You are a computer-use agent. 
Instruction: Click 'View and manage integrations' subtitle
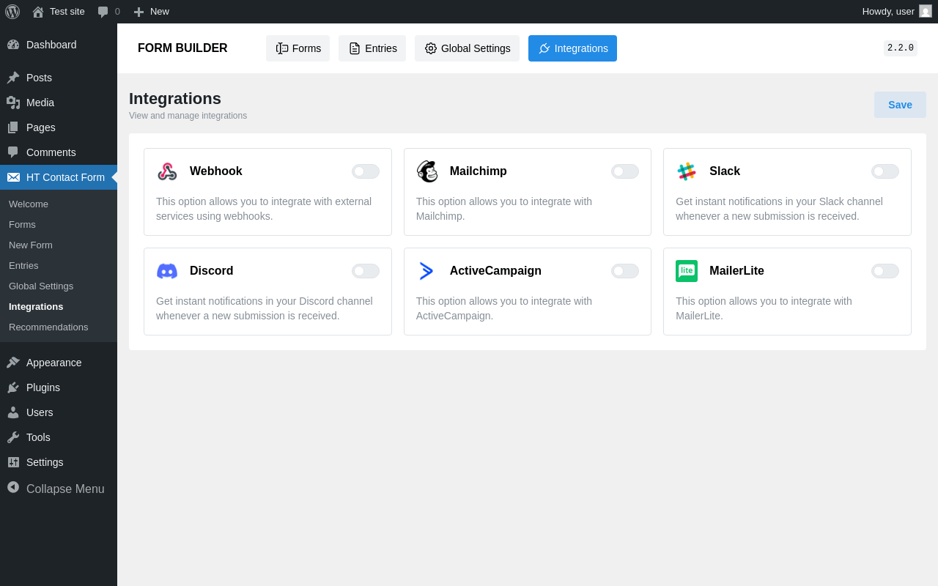pyautogui.click(x=188, y=116)
